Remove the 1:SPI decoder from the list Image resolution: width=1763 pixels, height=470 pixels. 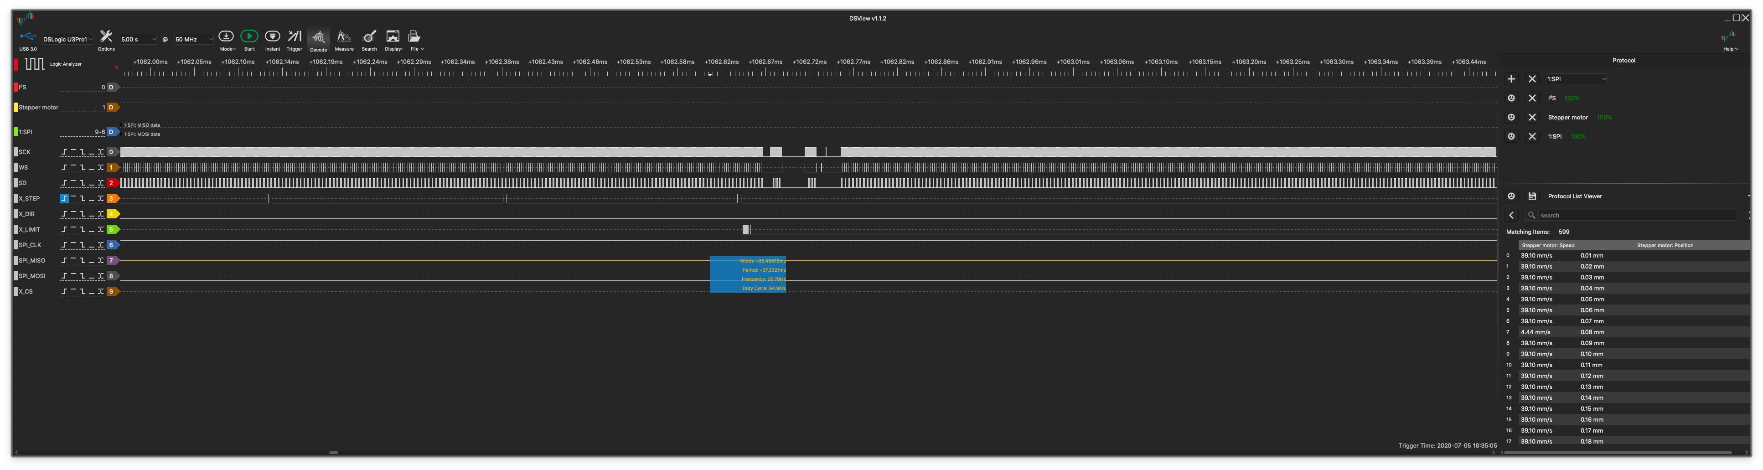point(1532,137)
